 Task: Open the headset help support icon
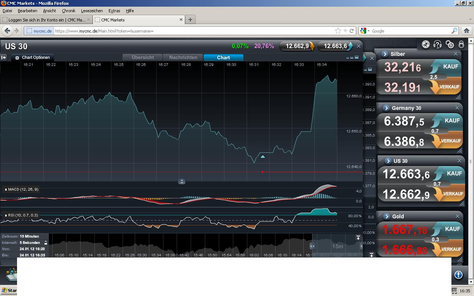[437, 44]
